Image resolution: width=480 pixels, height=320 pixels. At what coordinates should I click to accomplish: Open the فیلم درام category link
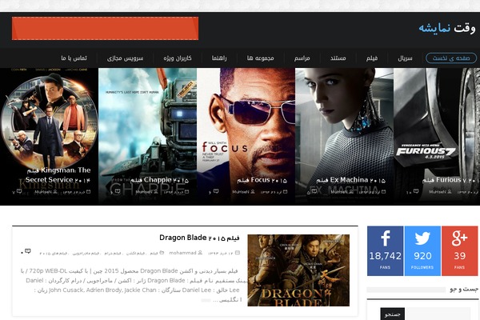point(113,254)
